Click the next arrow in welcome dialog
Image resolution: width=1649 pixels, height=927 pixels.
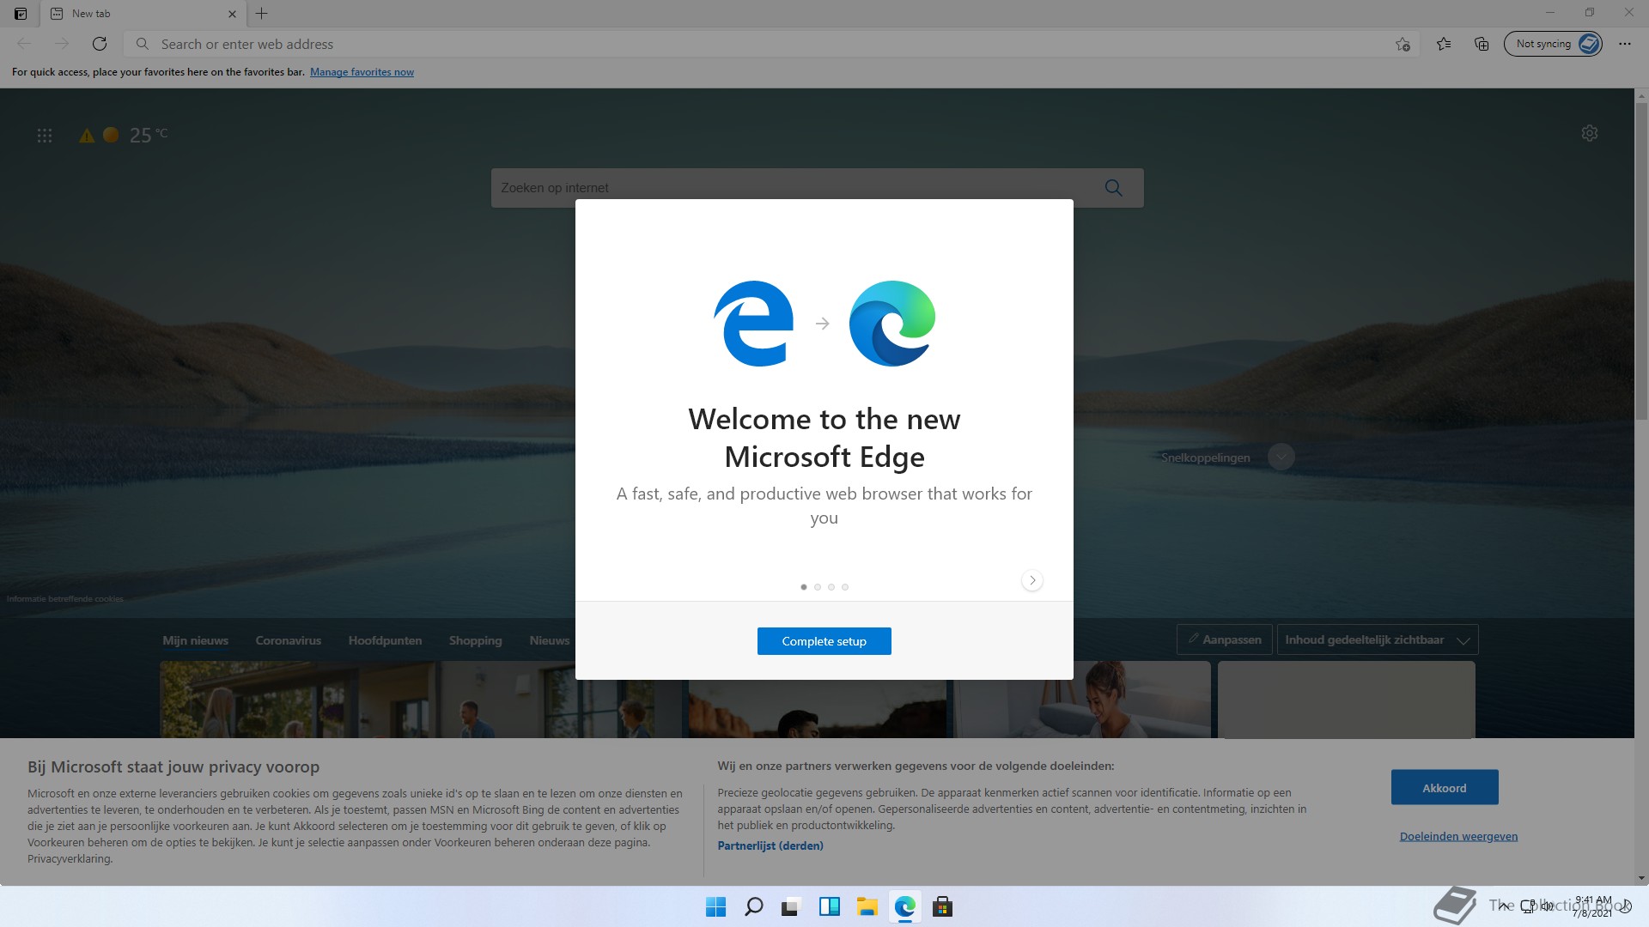tap(1032, 580)
